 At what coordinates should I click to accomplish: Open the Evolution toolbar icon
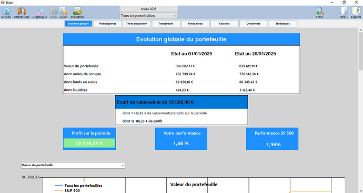tap(77, 13)
